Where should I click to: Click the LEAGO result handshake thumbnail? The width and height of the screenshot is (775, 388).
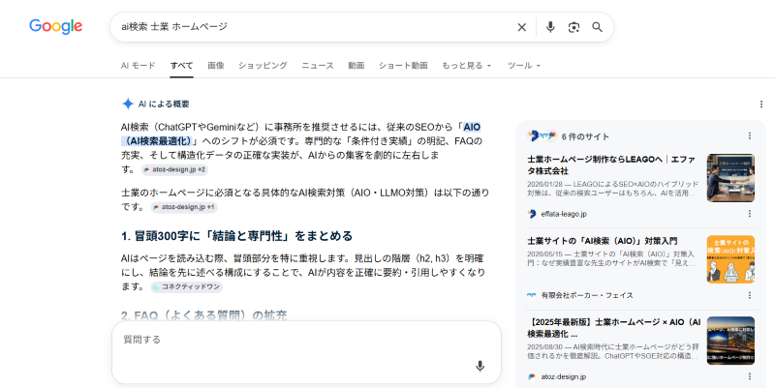pyautogui.click(x=730, y=178)
